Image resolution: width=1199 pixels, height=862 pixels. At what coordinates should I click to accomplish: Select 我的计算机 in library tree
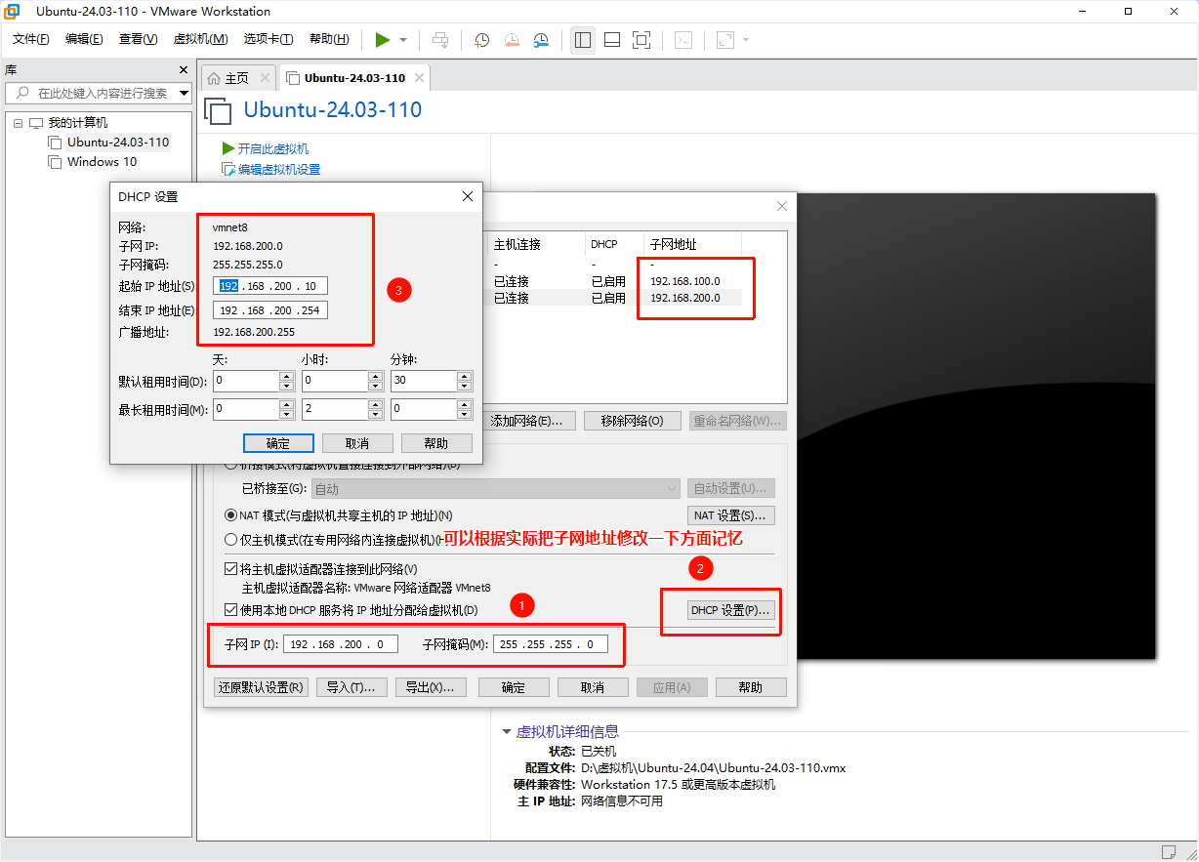[77, 123]
